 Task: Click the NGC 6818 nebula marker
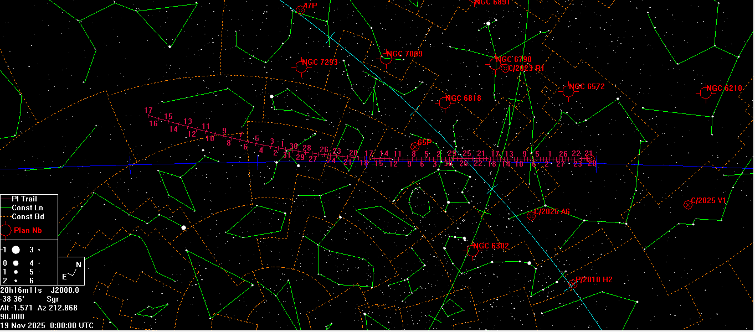click(444, 103)
